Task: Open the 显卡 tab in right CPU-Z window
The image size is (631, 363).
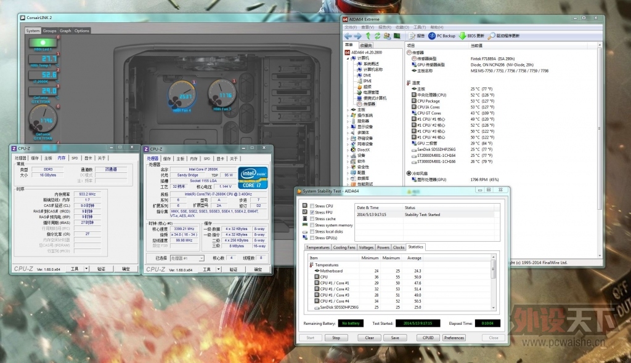Action: 220,159
